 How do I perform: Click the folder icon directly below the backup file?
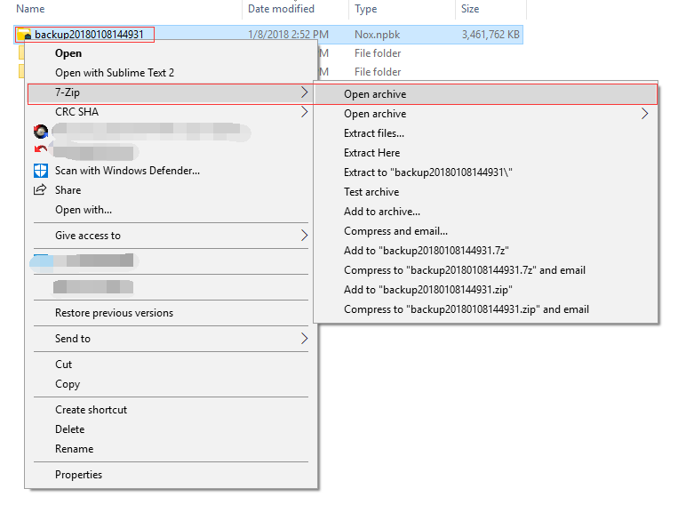21,53
